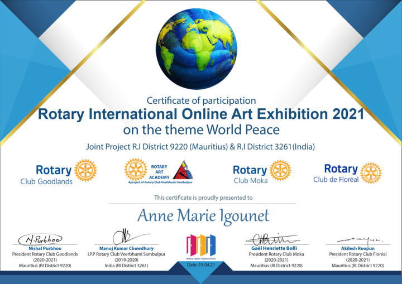Click the 'Club Moka' text

coord(251,181)
